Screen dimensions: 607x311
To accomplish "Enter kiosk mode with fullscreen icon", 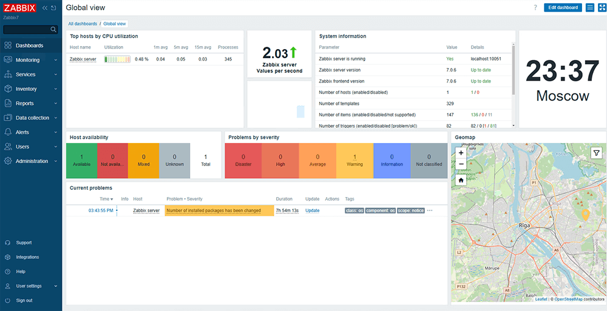I will (602, 7).
